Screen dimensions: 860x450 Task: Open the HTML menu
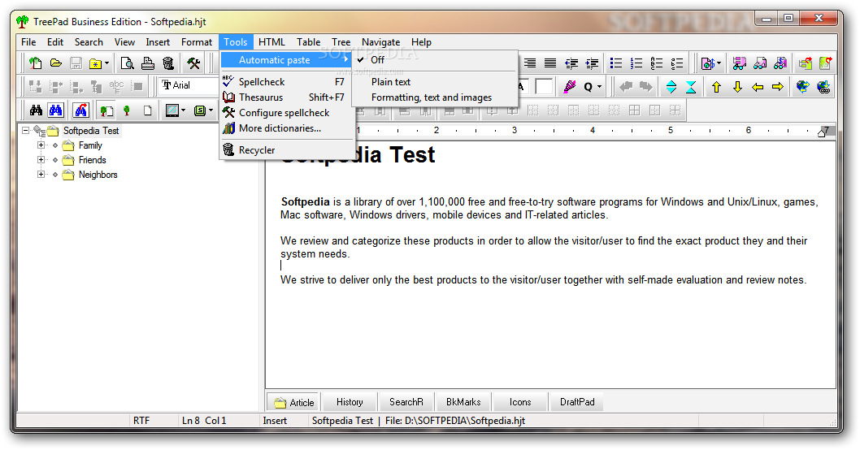271,42
